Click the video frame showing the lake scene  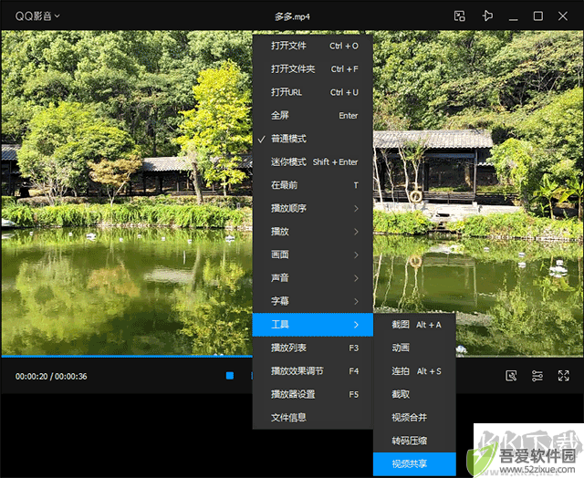click(x=127, y=192)
